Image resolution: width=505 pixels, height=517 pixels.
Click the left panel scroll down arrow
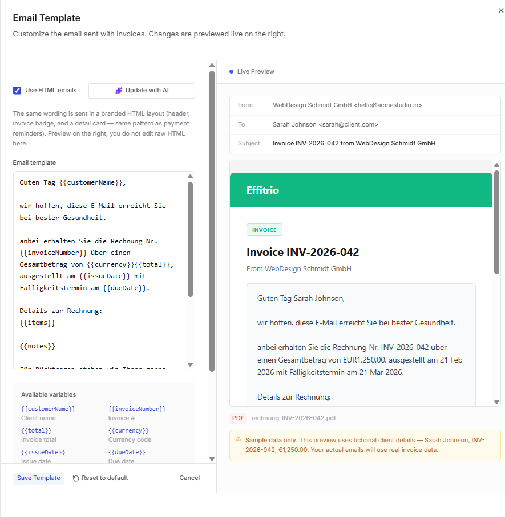point(212,459)
